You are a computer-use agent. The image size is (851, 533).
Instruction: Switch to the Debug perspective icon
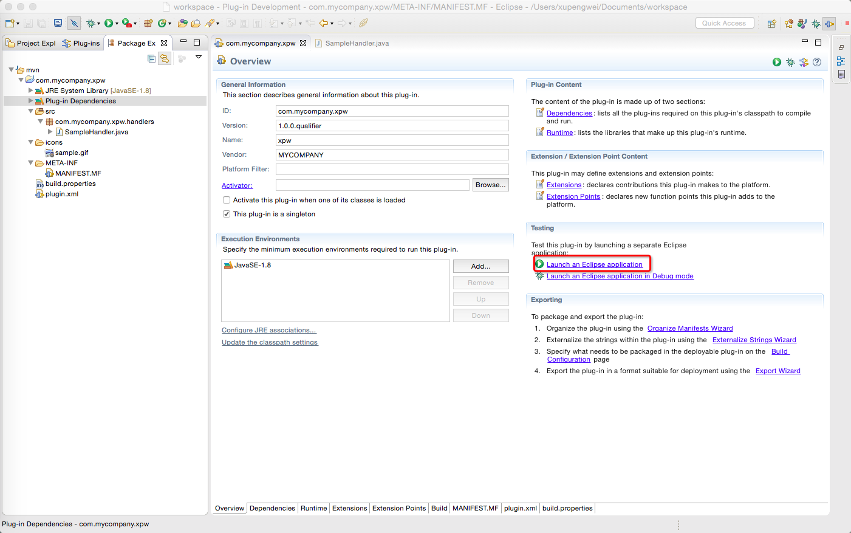816,24
